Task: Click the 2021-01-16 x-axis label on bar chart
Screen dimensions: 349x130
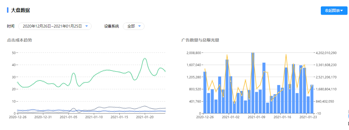Action: (x=282, y=117)
